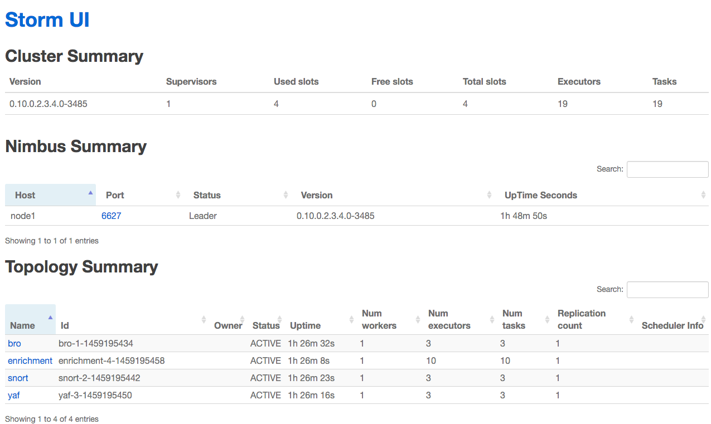Open the yaf topology details
Image resolution: width=711 pixels, height=424 pixels.
pos(13,395)
